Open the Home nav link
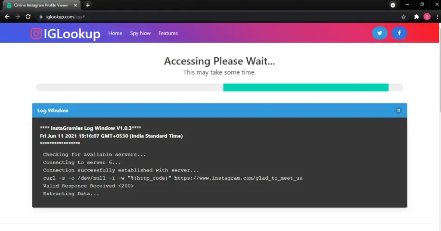 point(115,33)
